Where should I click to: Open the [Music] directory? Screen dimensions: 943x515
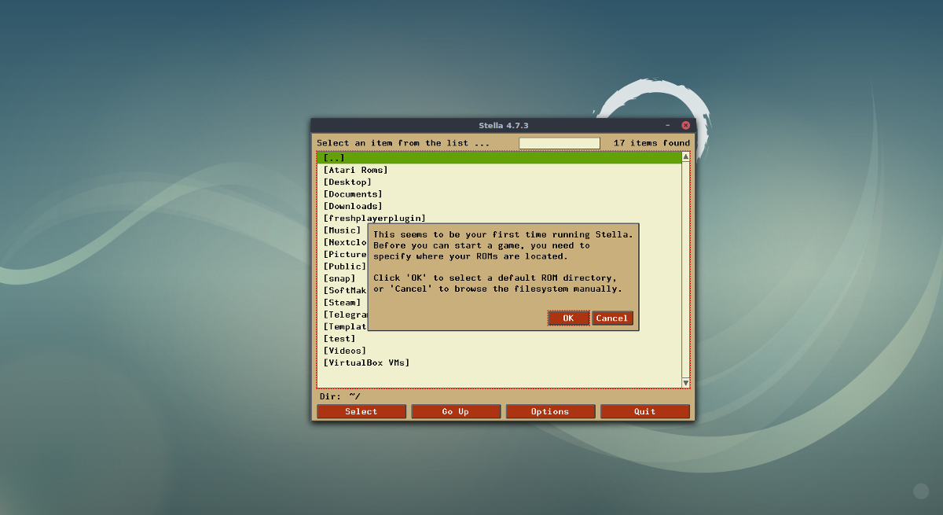[341, 230]
